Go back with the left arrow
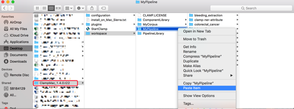This screenshot has width=294, height=109. tap(5, 8)
